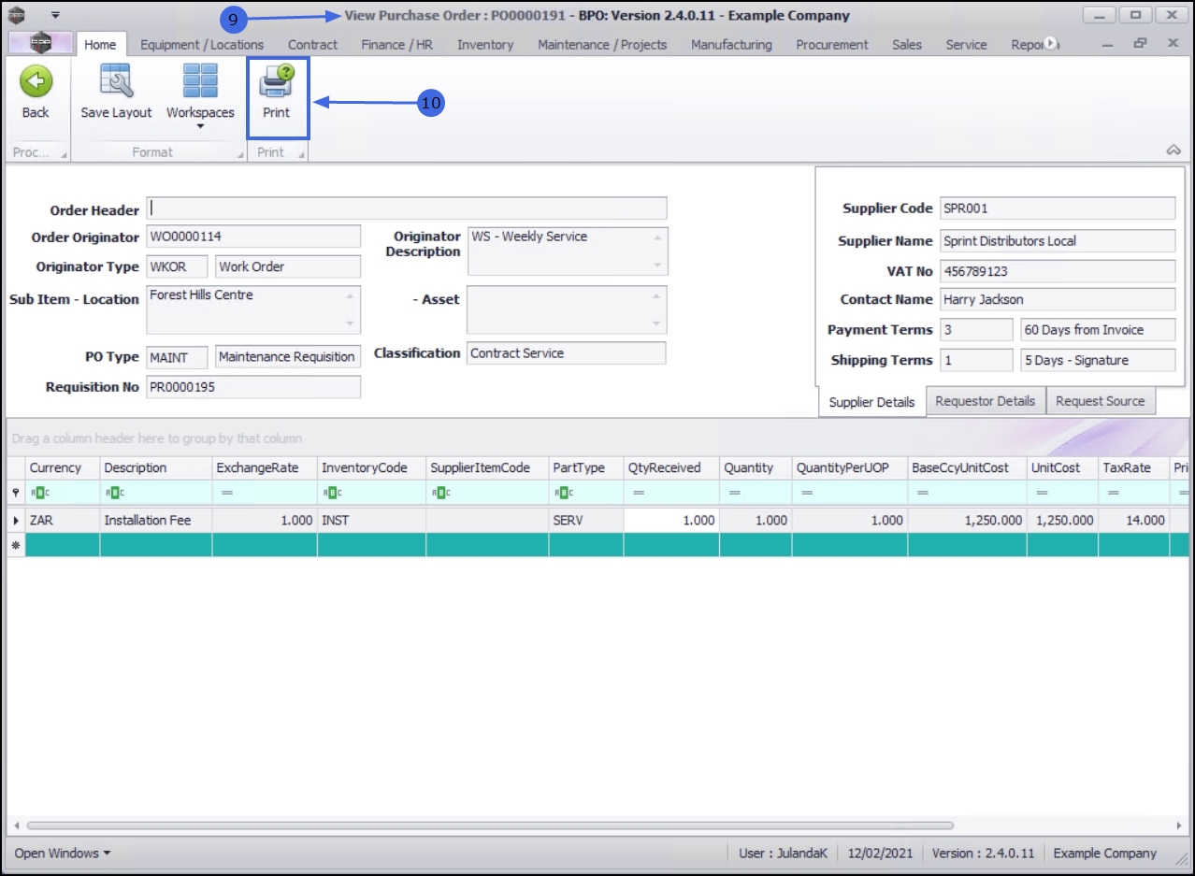This screenshot has width=1195, height=876.
Task: Click the Print printer icon
Action: click(277, 81)
